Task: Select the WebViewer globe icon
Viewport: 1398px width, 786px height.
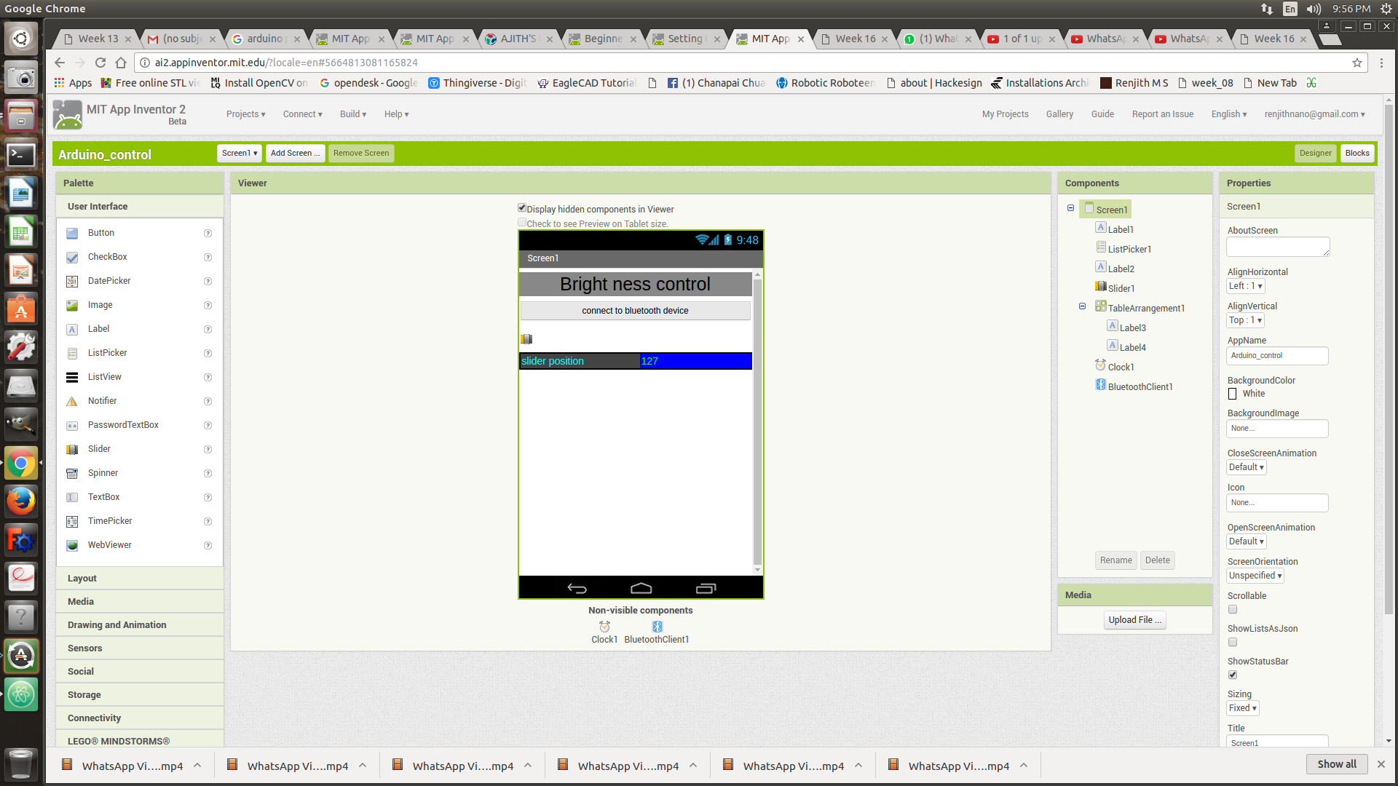Action: [72, 546]
